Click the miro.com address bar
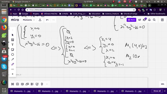The width and height of the screenshot is (167, 94). 79,10
